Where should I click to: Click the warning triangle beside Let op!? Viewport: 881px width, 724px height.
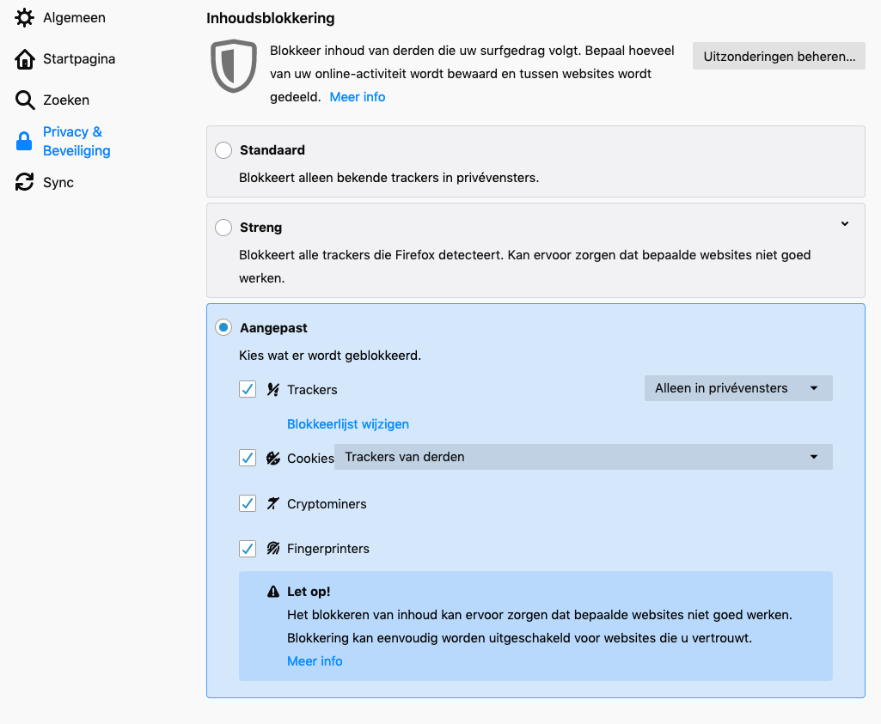point(273,592)
